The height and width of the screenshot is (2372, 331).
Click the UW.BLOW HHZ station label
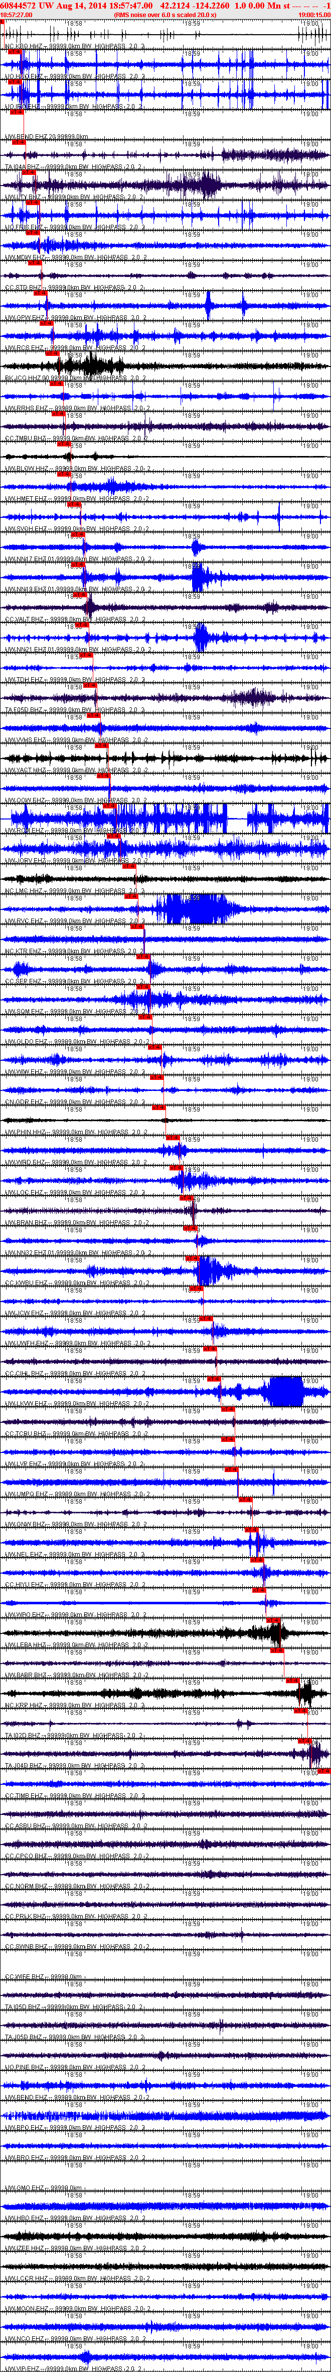(x=76, y=468)
